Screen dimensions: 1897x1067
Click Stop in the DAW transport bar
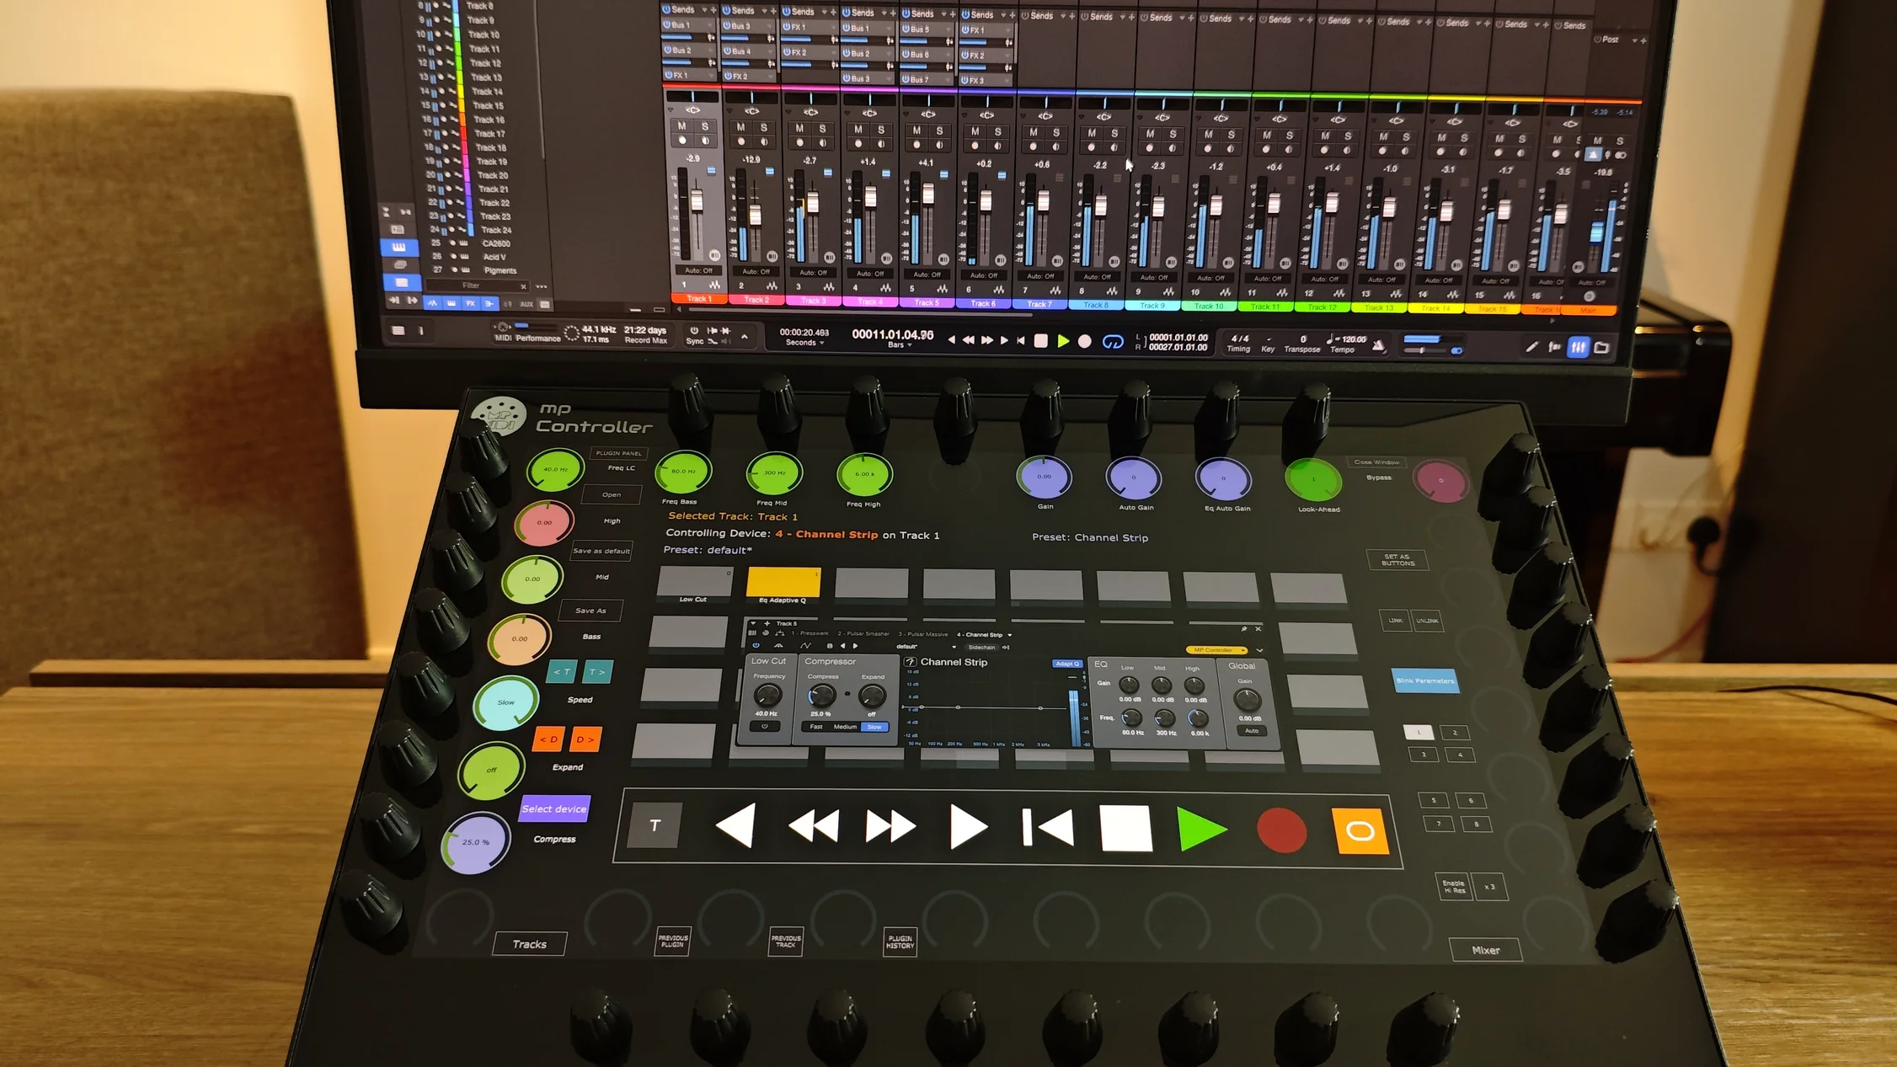[x=1040, y=341]
